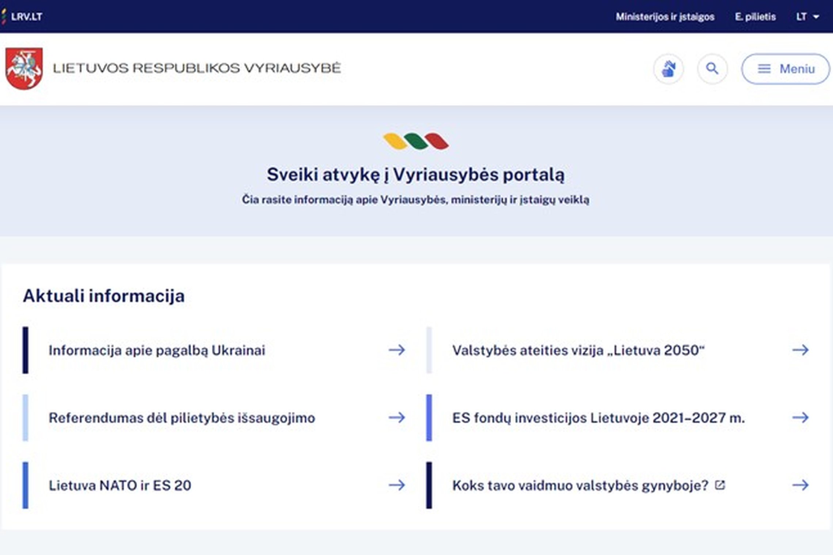Open Lietuva NATO ir ES 20

click(x=120, y=485)
